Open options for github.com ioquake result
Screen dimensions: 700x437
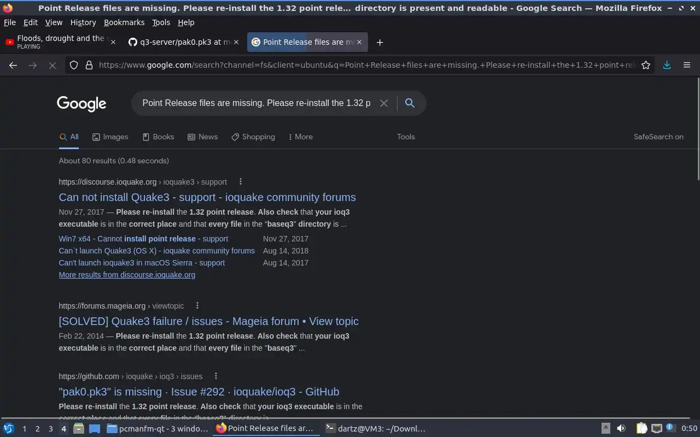coord(215,376)
